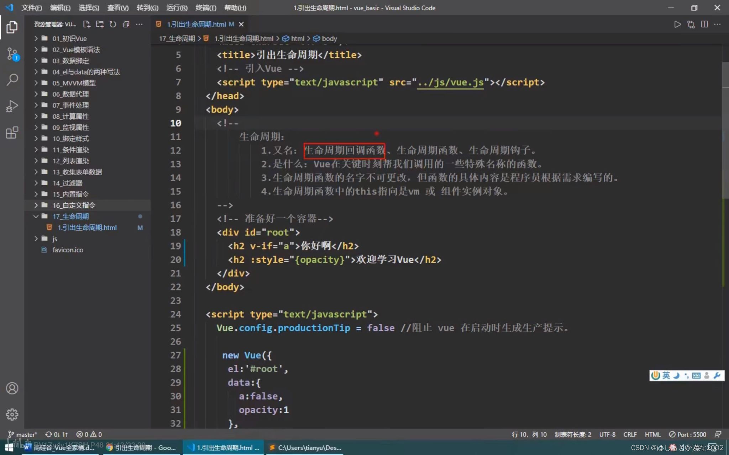Click the master branch status button
This screenshot has width=729, height=455.
[x=23, y=434]
